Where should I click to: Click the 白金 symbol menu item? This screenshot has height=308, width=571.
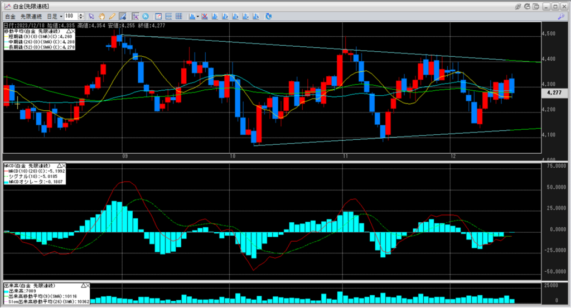coord(10,16)
